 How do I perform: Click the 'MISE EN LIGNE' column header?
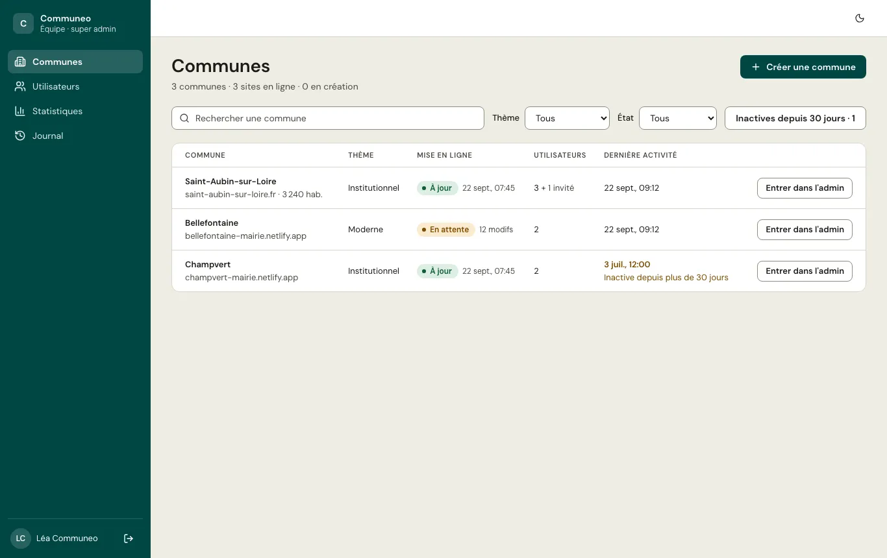tap(444, 155)
